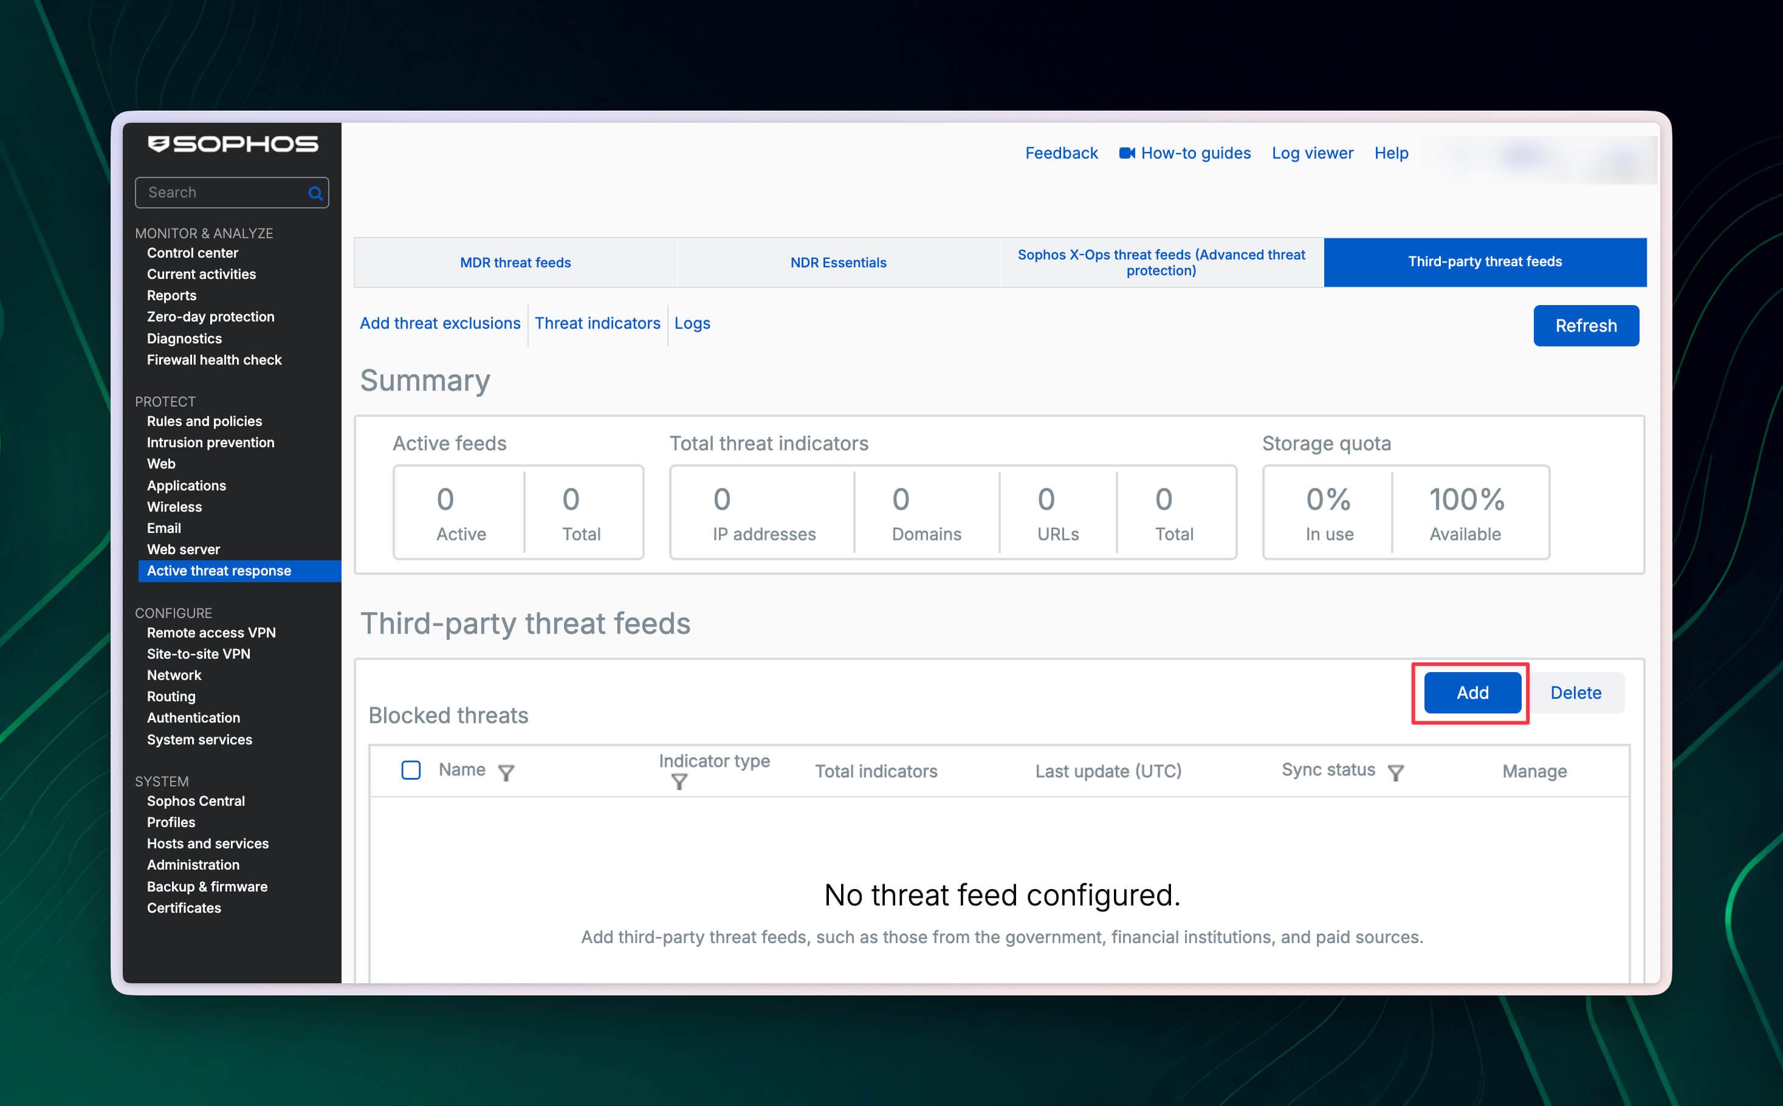Open the Log viewer link
Screen dimensions: 1783x1106
point(1313,153)
